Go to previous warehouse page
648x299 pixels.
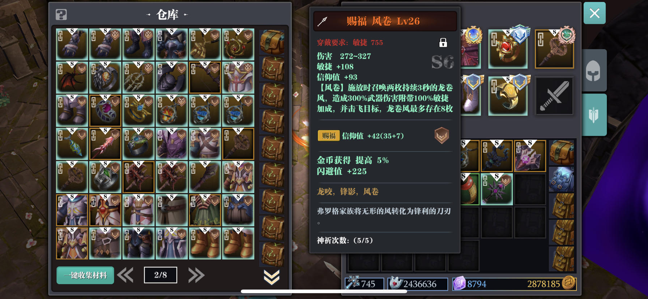click(x=125, y=276)
